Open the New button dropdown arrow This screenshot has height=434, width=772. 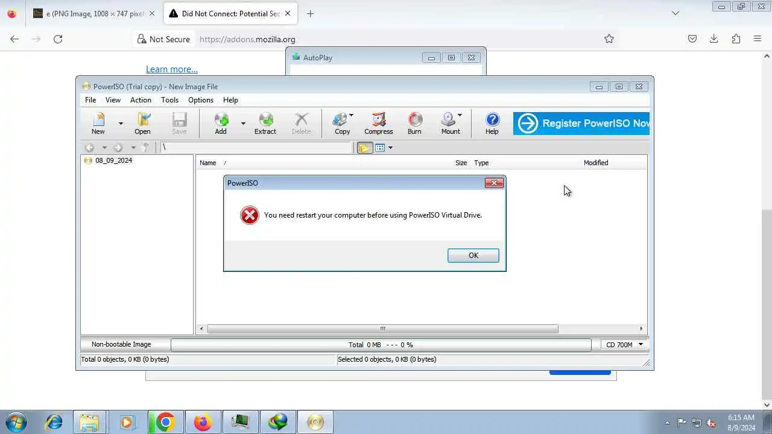click(x=121, y=124)
